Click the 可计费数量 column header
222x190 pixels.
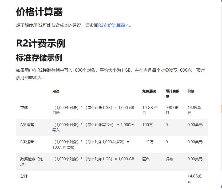point(172,94)
